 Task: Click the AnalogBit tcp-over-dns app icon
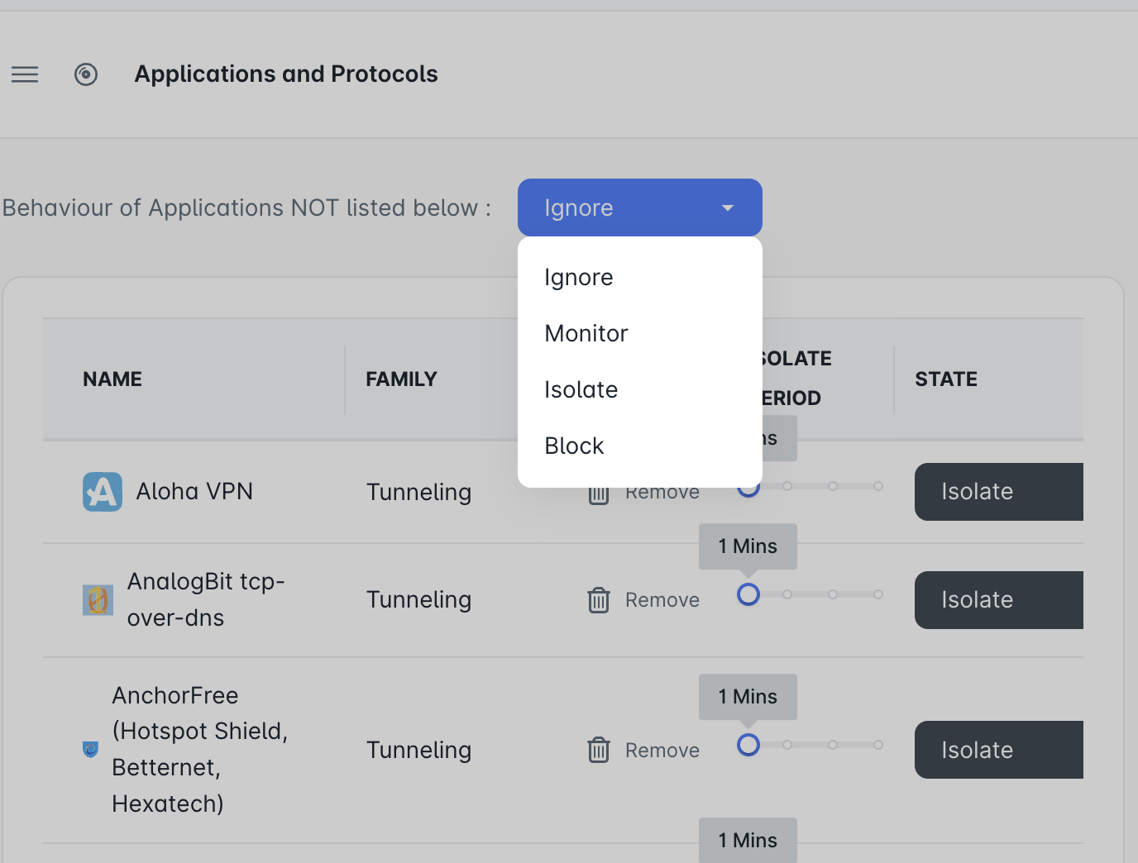pos(98,600)
